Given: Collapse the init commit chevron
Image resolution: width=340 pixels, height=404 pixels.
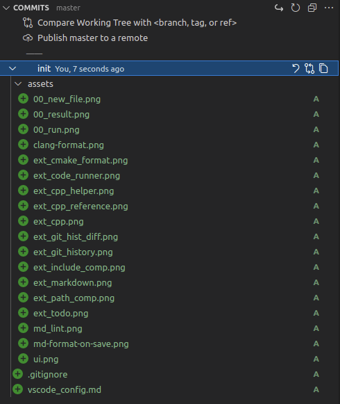Looking at the screenshot, I should point(12,69).
